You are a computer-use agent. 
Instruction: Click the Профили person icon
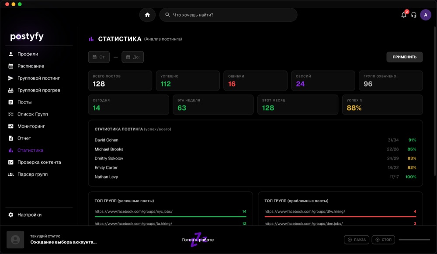[x=11, y=54]
